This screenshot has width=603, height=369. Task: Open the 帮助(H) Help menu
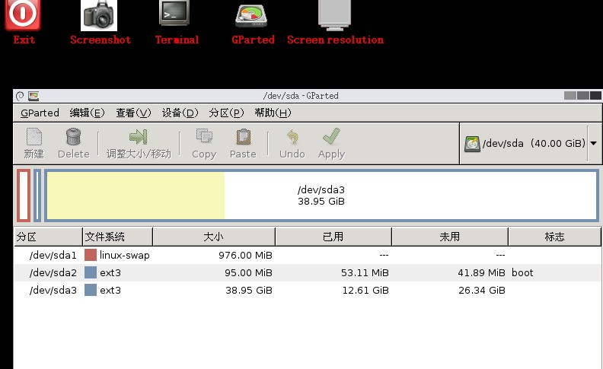(273, 113)
